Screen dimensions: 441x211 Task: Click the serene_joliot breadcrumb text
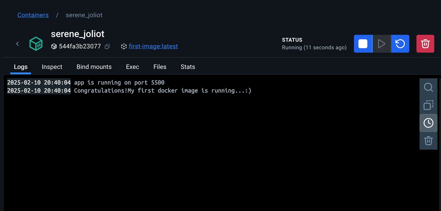84,15
